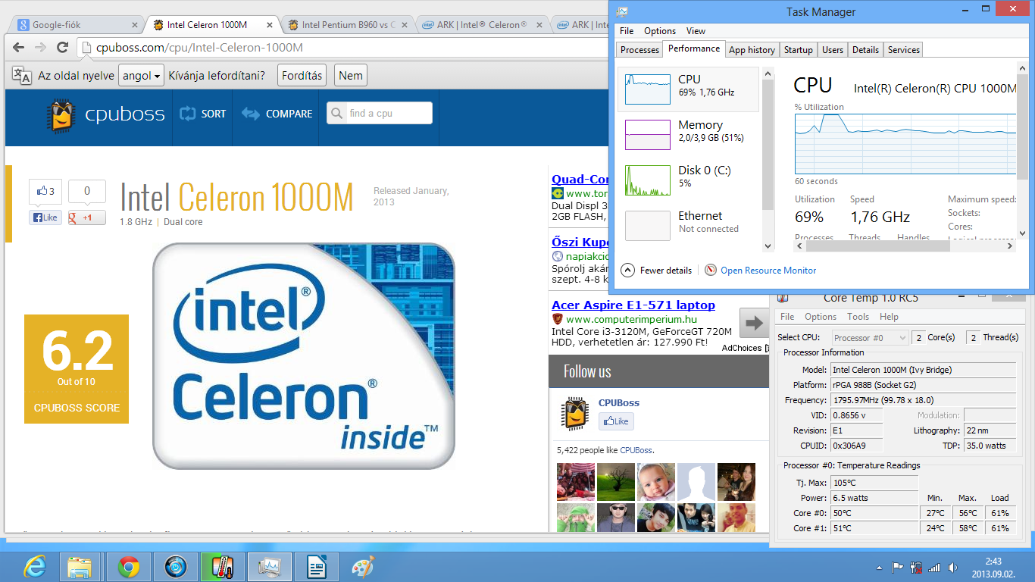This screenshot has width=1035, height=582.
Task: Open the Core Temp File menu
Action: 787,317
